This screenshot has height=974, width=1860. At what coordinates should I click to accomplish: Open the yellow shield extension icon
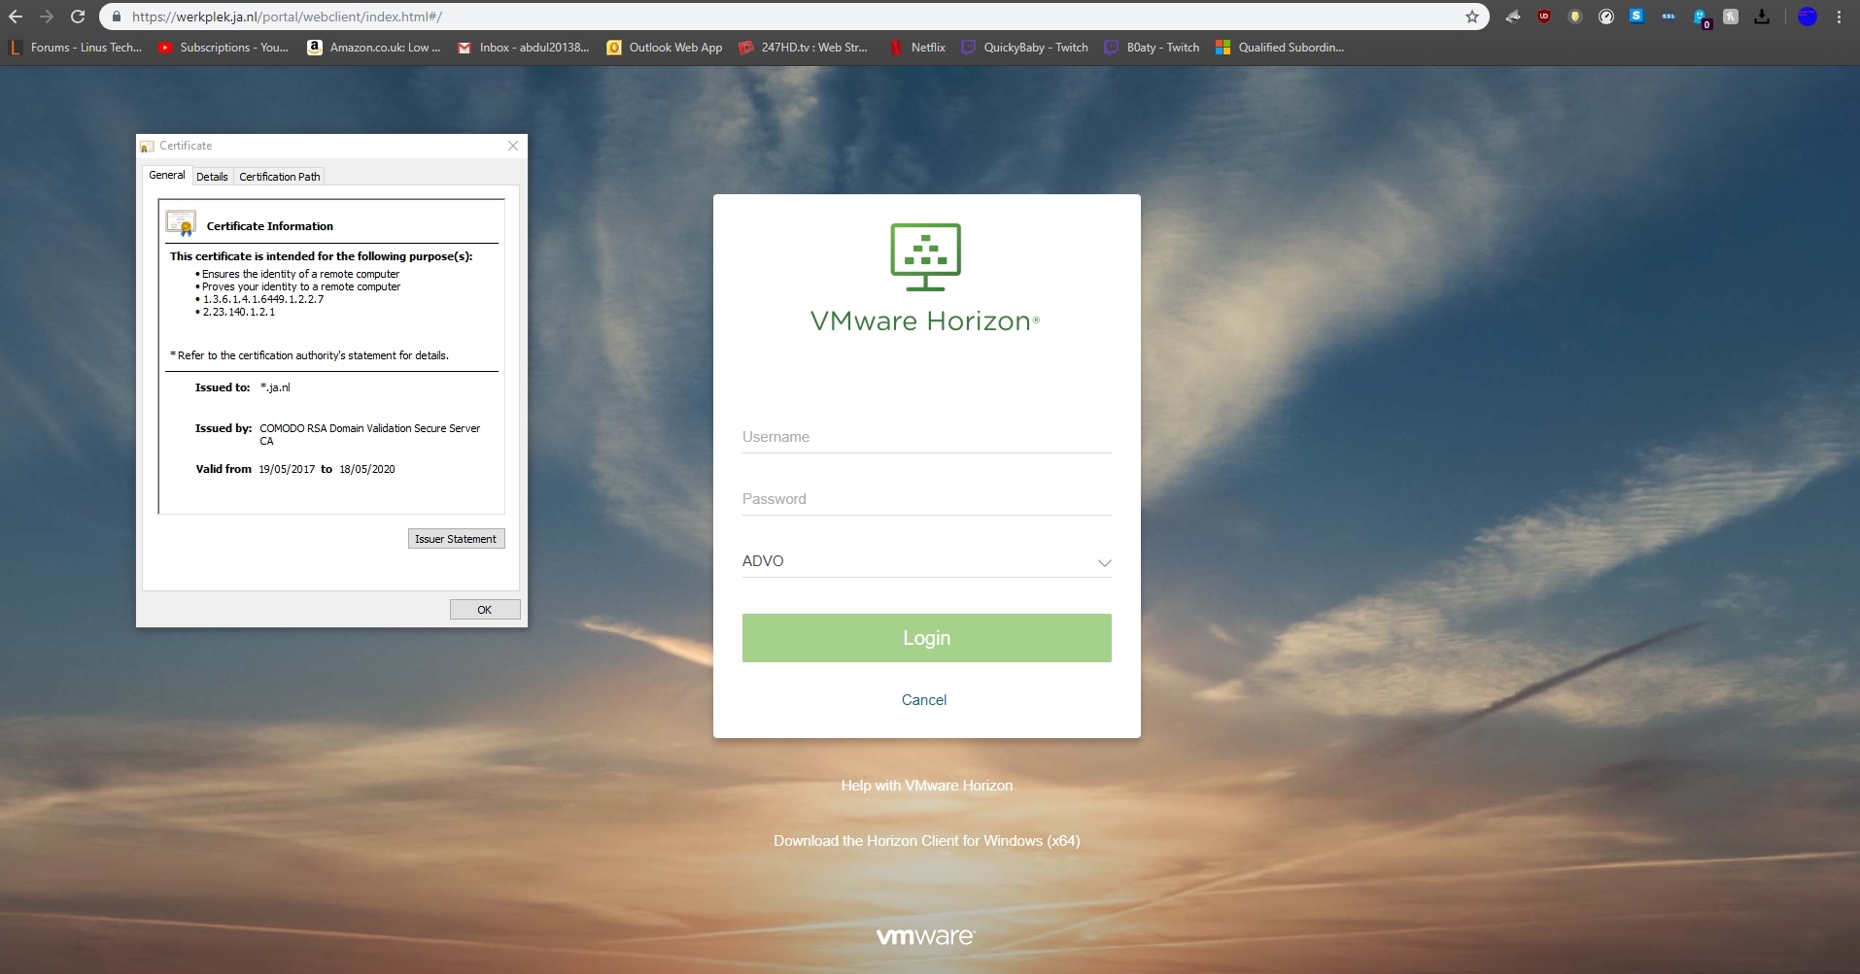click(1575, 17)
